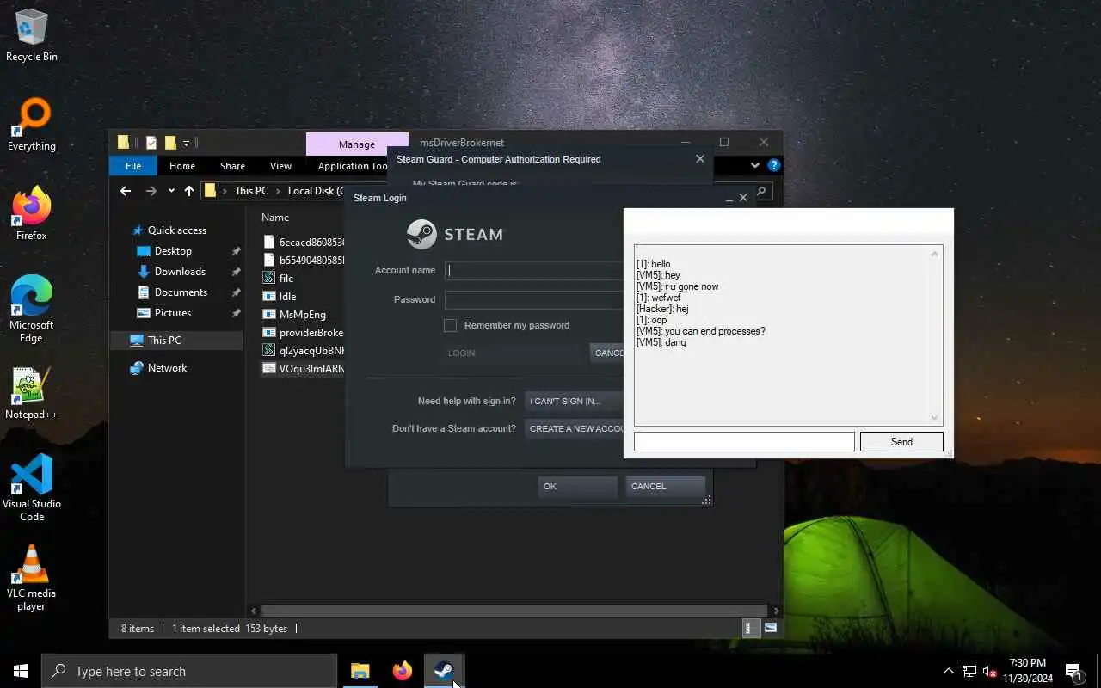This screenshot has height=688, width=1101.
Task: Switch to the Home ribbon tab
Action: 182,166
